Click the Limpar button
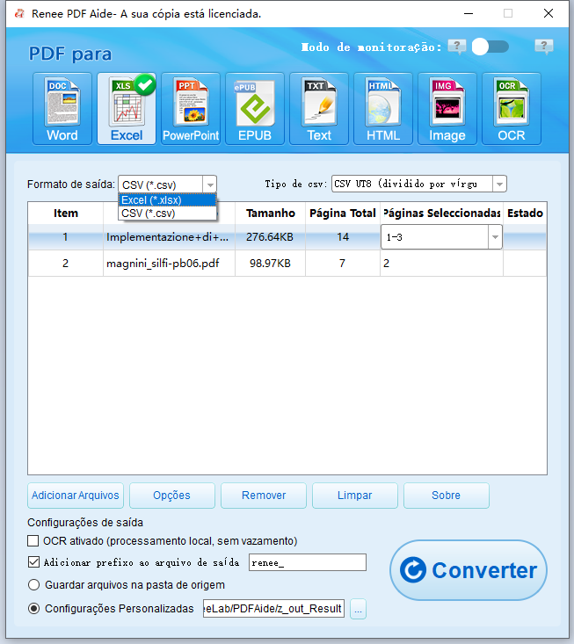 point(355,496)
